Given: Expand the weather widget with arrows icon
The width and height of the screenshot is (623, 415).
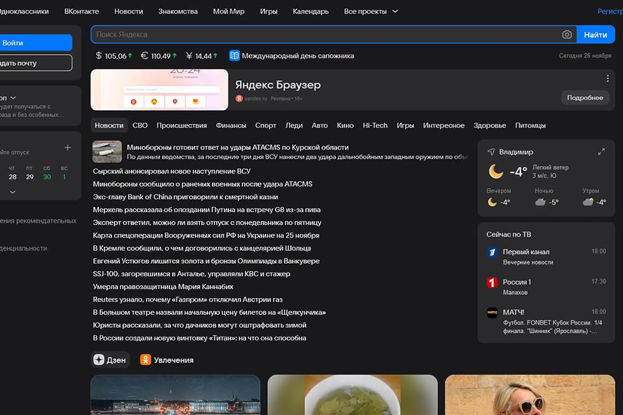Looking at the screenshot, I should tap(601, 152).
